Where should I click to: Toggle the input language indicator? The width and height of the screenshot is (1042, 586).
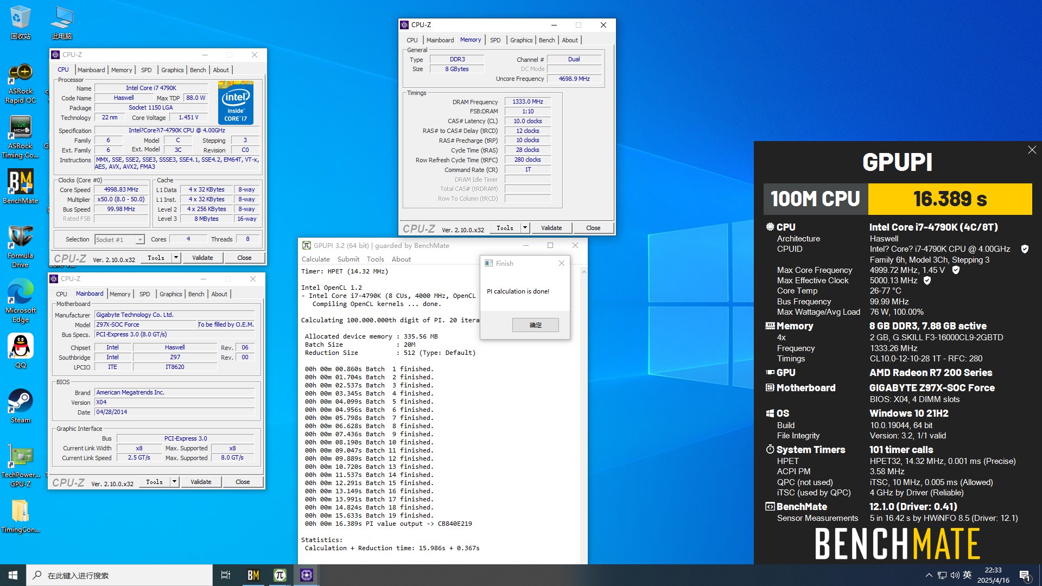tap(967, 575)
